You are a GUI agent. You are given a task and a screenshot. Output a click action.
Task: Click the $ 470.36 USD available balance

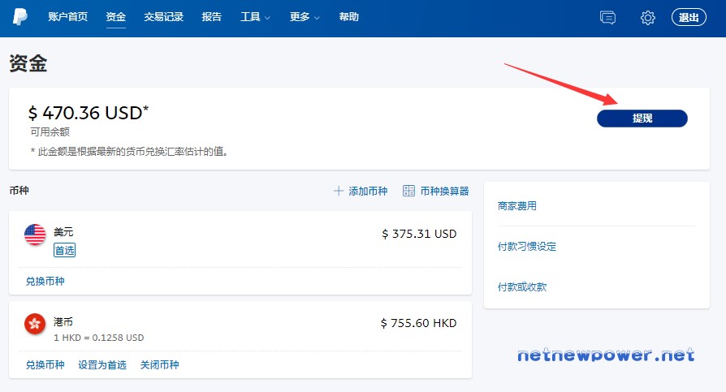click(x=89, y=113)
